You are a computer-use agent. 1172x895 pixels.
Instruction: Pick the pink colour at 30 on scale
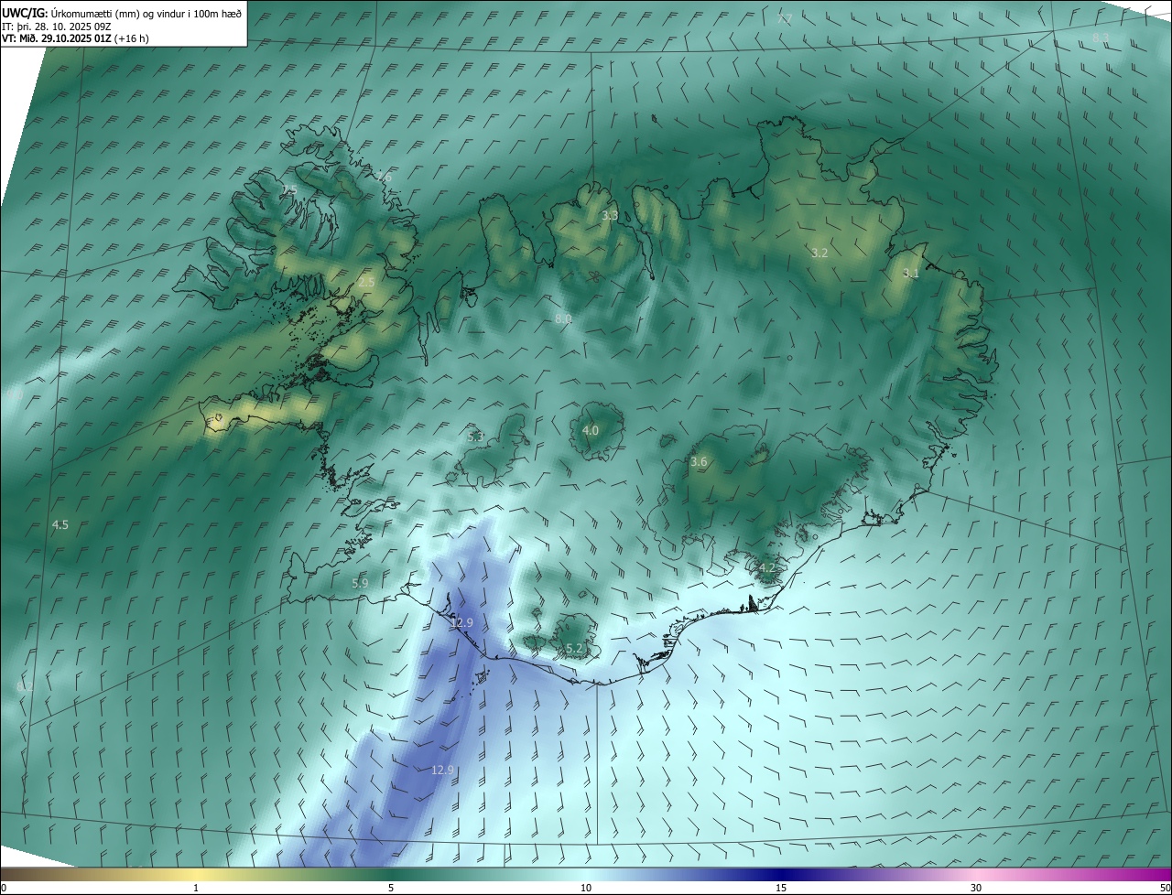[976, 874]
